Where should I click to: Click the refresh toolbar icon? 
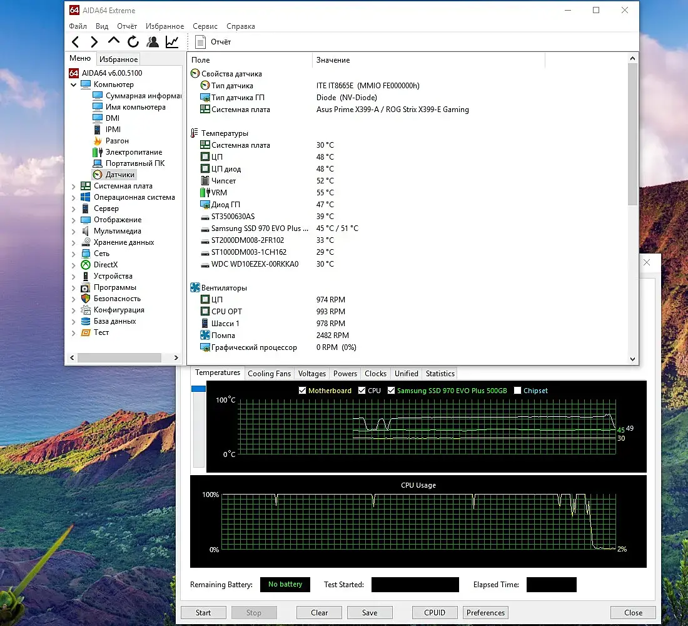click(133, 42)
